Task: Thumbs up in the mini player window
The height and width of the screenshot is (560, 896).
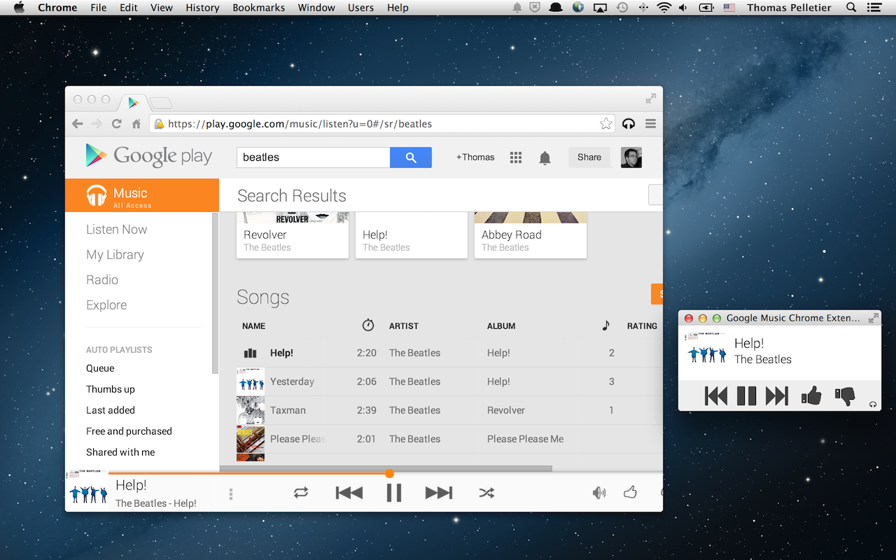Action: pos(811,396)
